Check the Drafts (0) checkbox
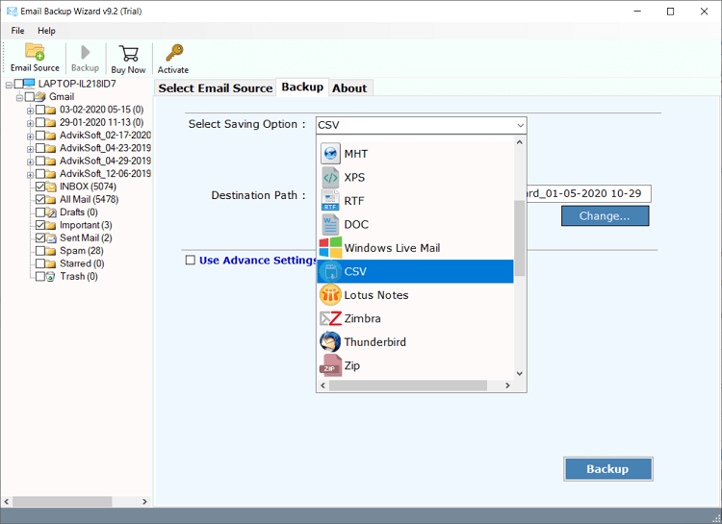 (40, 212)
